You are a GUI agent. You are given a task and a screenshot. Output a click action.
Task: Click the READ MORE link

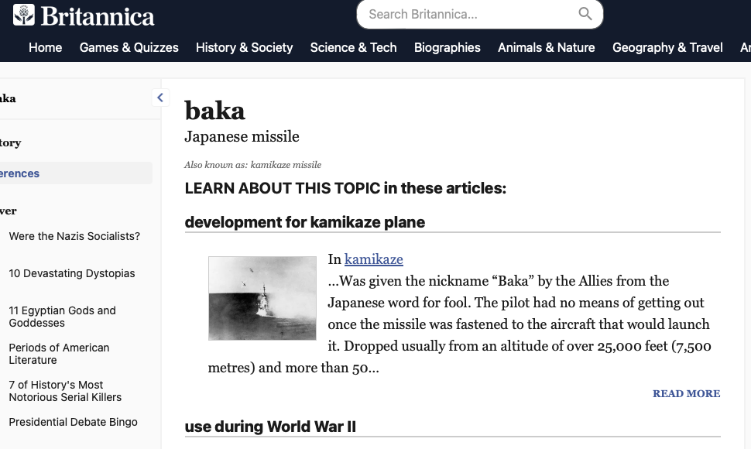coord(686,393)
